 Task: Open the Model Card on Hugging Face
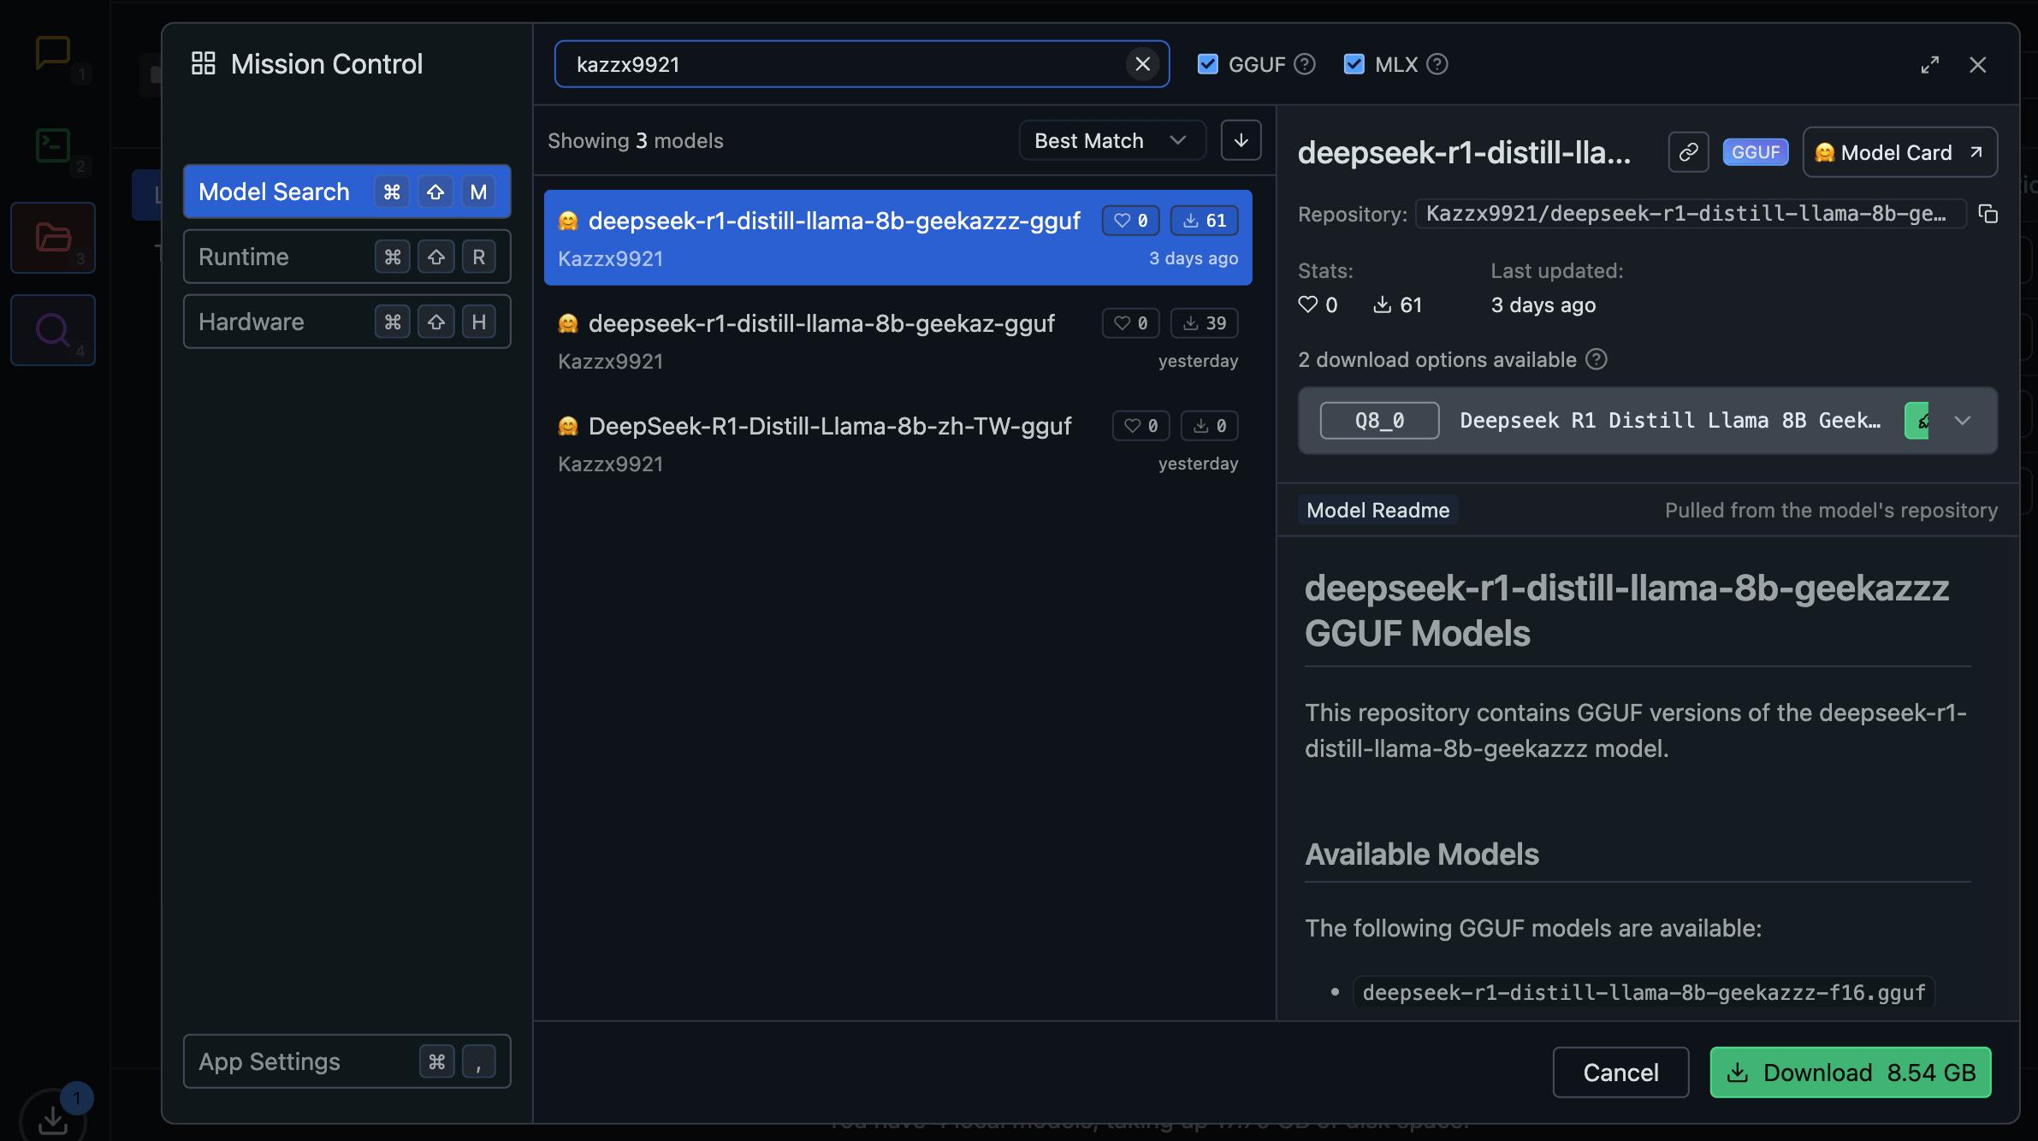pos(1899,152)
